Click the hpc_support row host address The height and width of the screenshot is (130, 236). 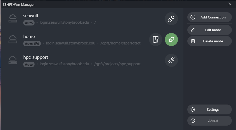[x=64, y=64]
